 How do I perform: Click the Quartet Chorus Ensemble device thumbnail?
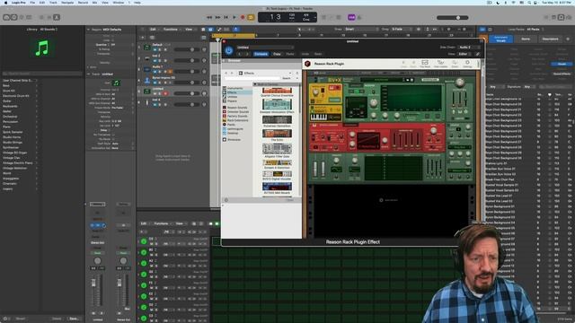point(277,91)
